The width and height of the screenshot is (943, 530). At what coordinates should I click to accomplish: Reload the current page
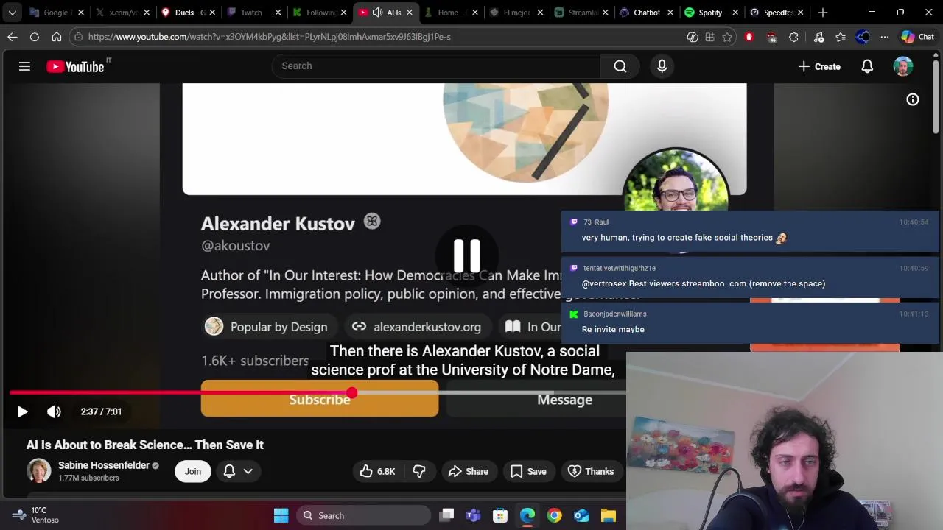point(35,37)
